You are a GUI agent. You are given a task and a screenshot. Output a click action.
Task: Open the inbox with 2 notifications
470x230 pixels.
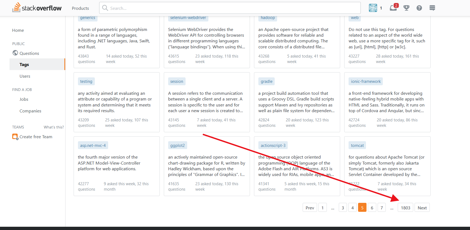[x=393, y=8]
